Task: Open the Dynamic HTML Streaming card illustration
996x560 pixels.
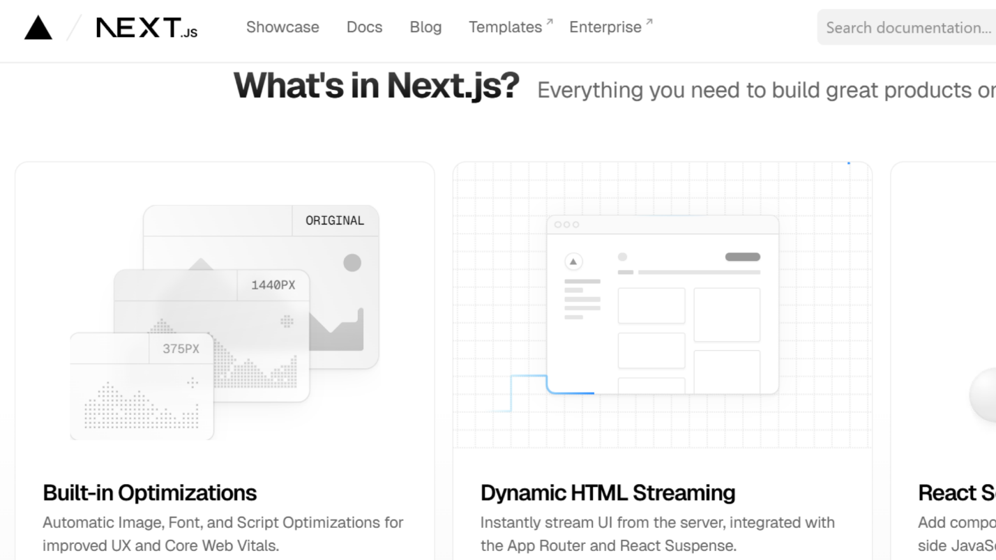Action: pyautogui.click(x=662, y=305)
